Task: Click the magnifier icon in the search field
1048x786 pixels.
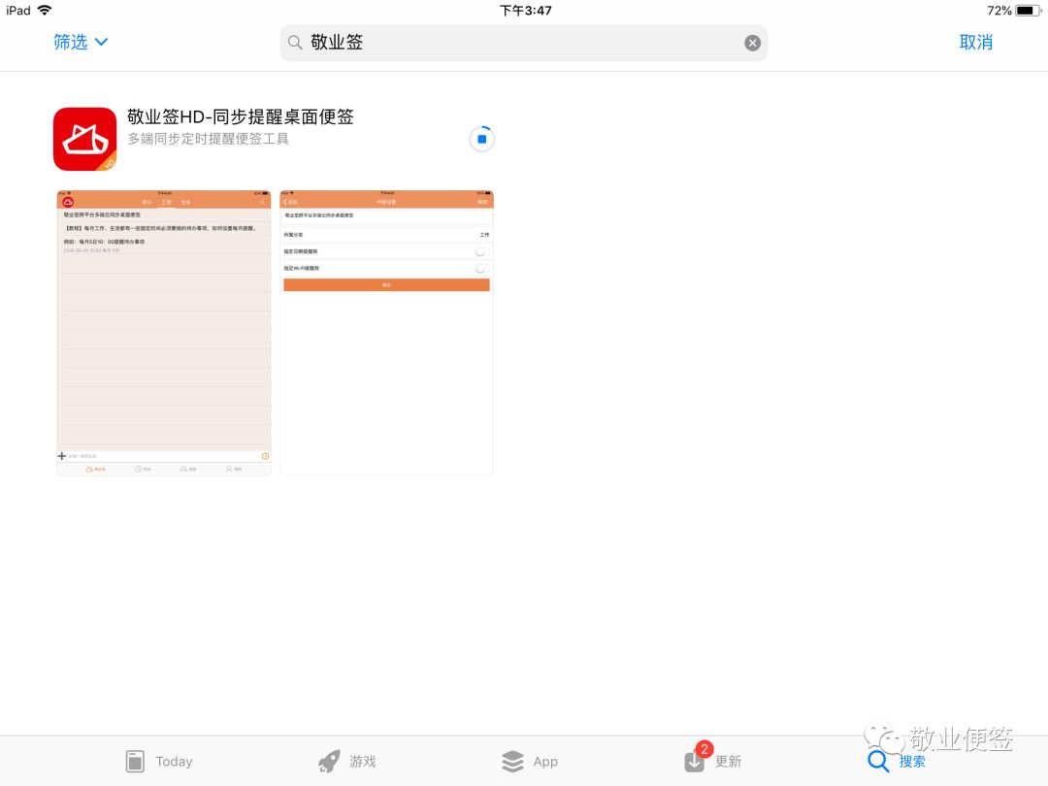Action: point(295,43)
